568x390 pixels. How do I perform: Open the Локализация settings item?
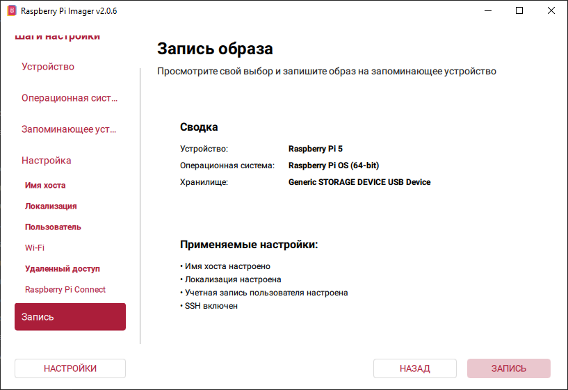pyautogui.click(x=51, y=206)
